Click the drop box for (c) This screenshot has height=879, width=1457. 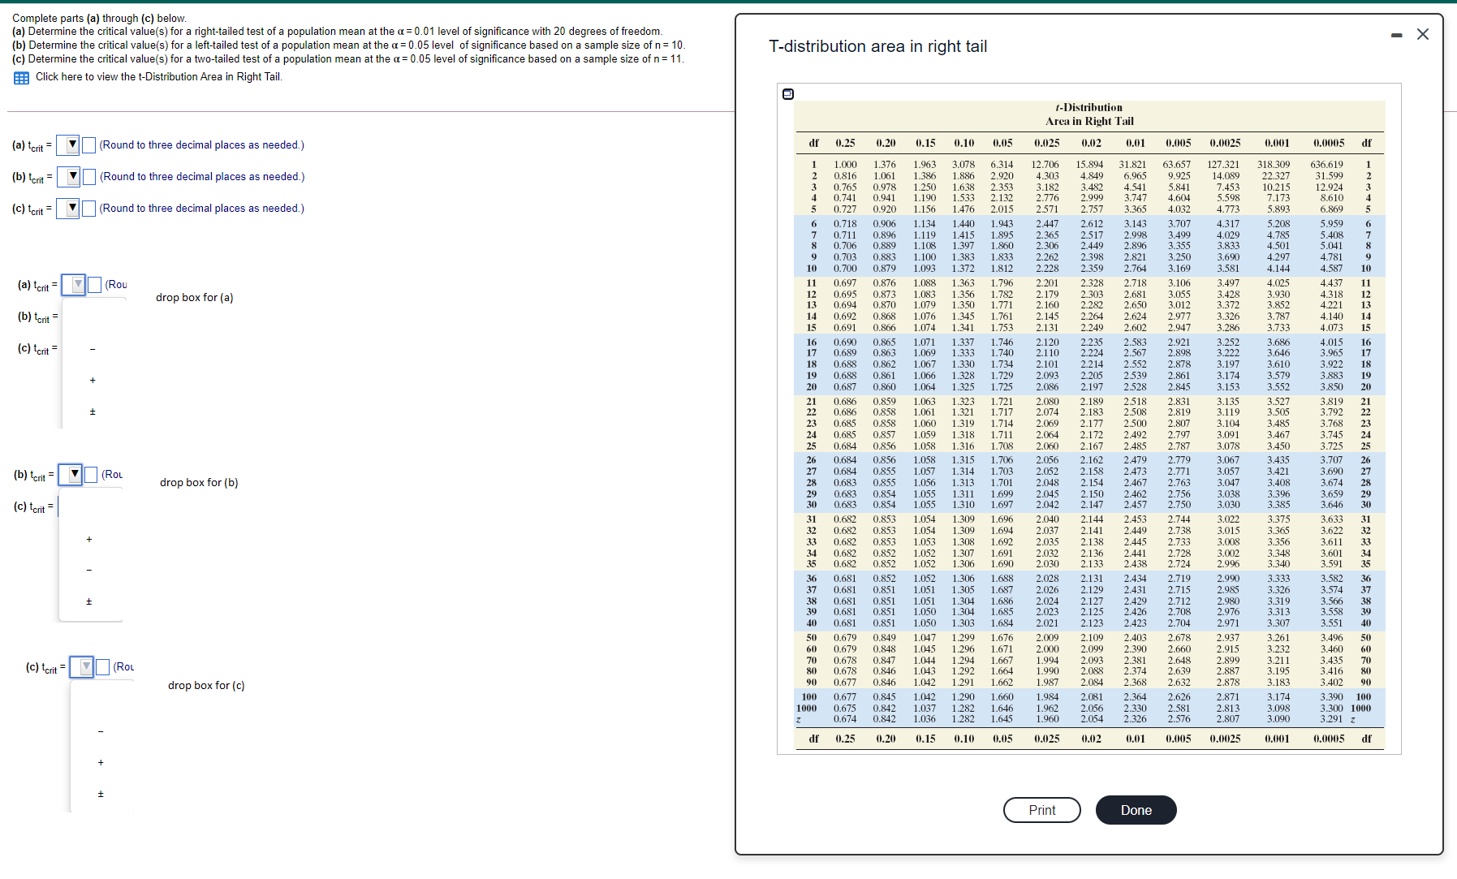tap(206, 685)
